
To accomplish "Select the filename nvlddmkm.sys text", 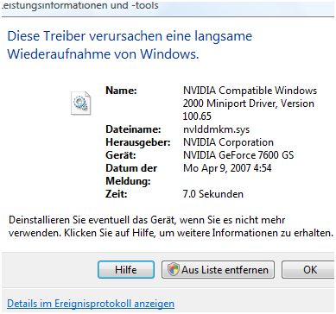I will [216, 129].
